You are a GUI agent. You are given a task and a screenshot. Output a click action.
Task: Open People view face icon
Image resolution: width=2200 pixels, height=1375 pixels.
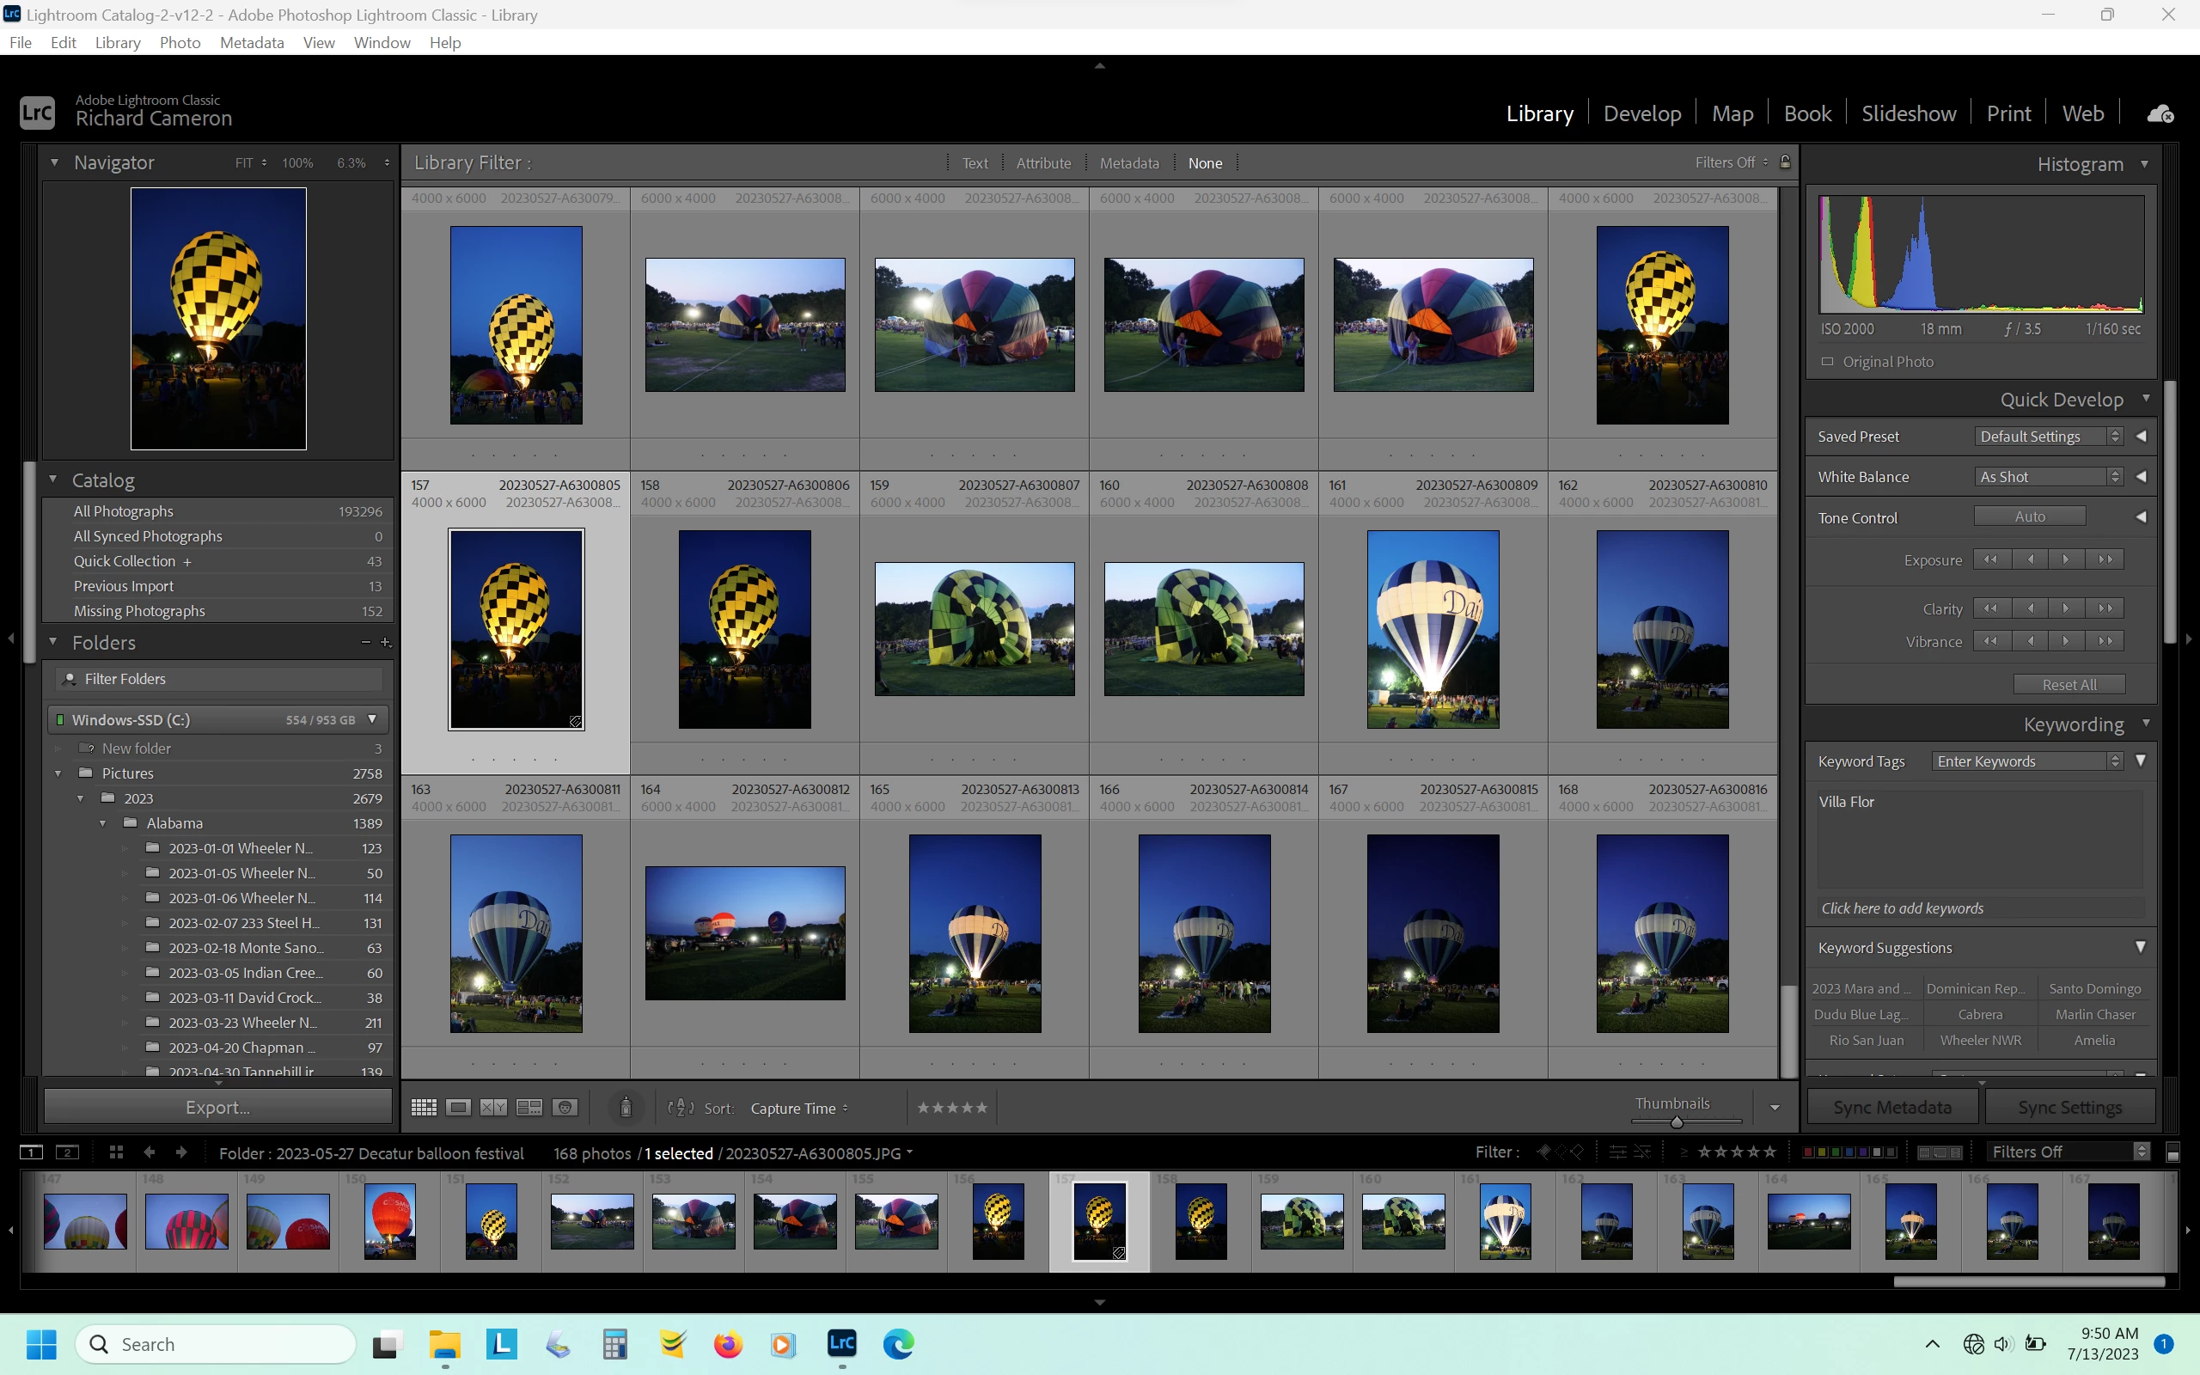click(x=565, y=1107)
